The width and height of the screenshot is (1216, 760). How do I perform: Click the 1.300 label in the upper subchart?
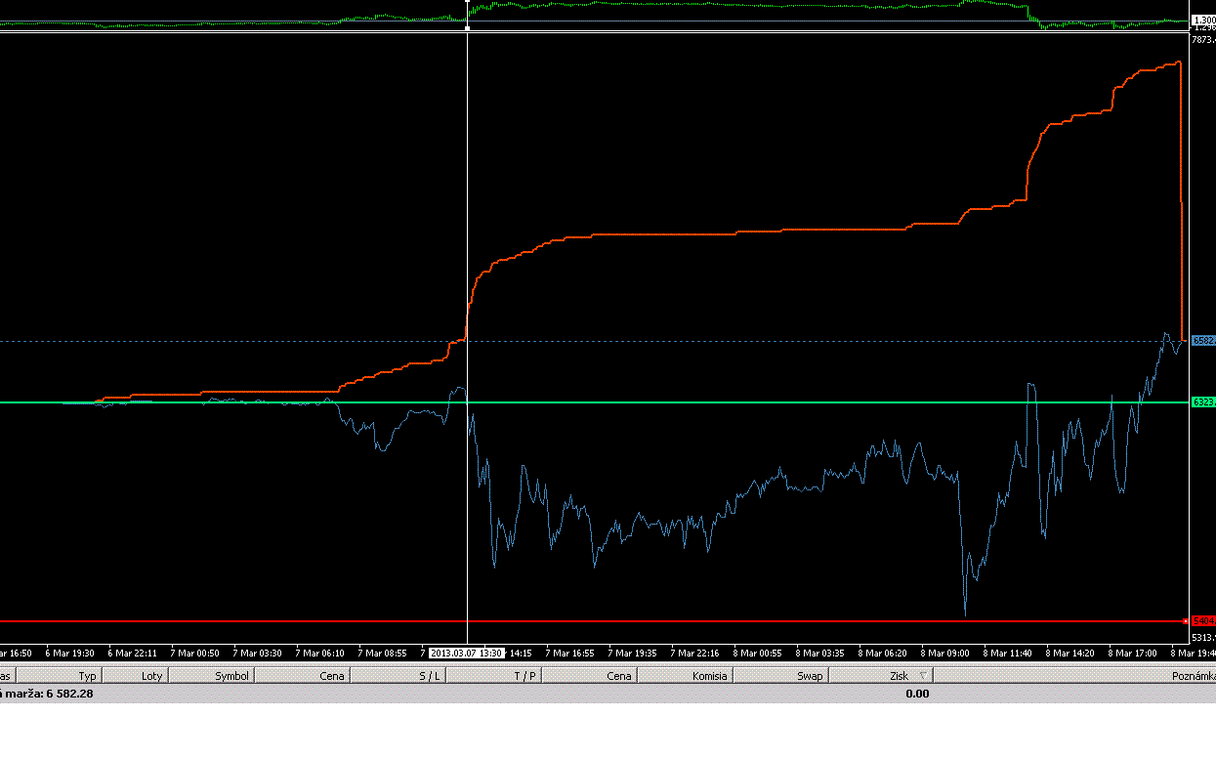tap(1203, 20)
